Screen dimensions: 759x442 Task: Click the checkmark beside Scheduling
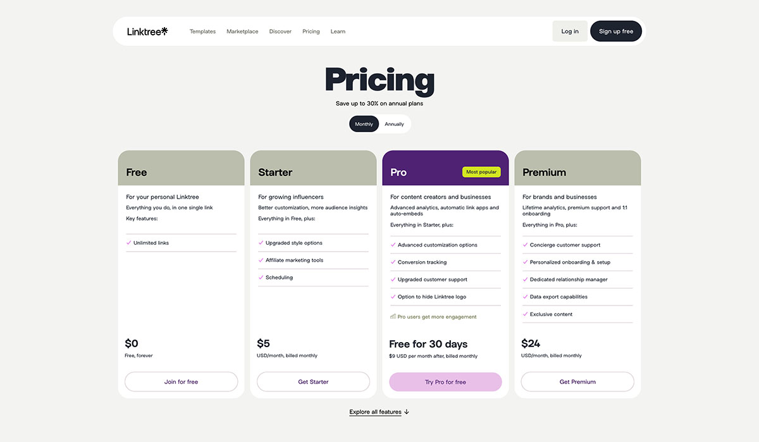(261, 277)
